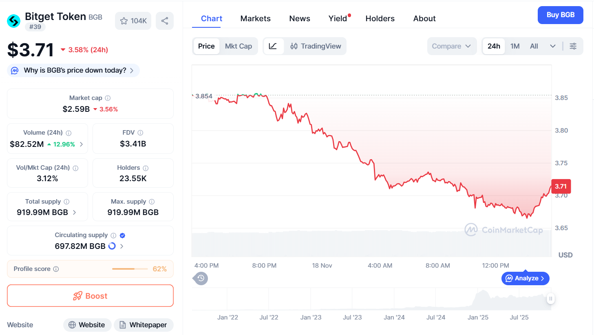This screenshot has height=335, width=594.
Task: Click the Market cap info icon
Action: [108, 98]
